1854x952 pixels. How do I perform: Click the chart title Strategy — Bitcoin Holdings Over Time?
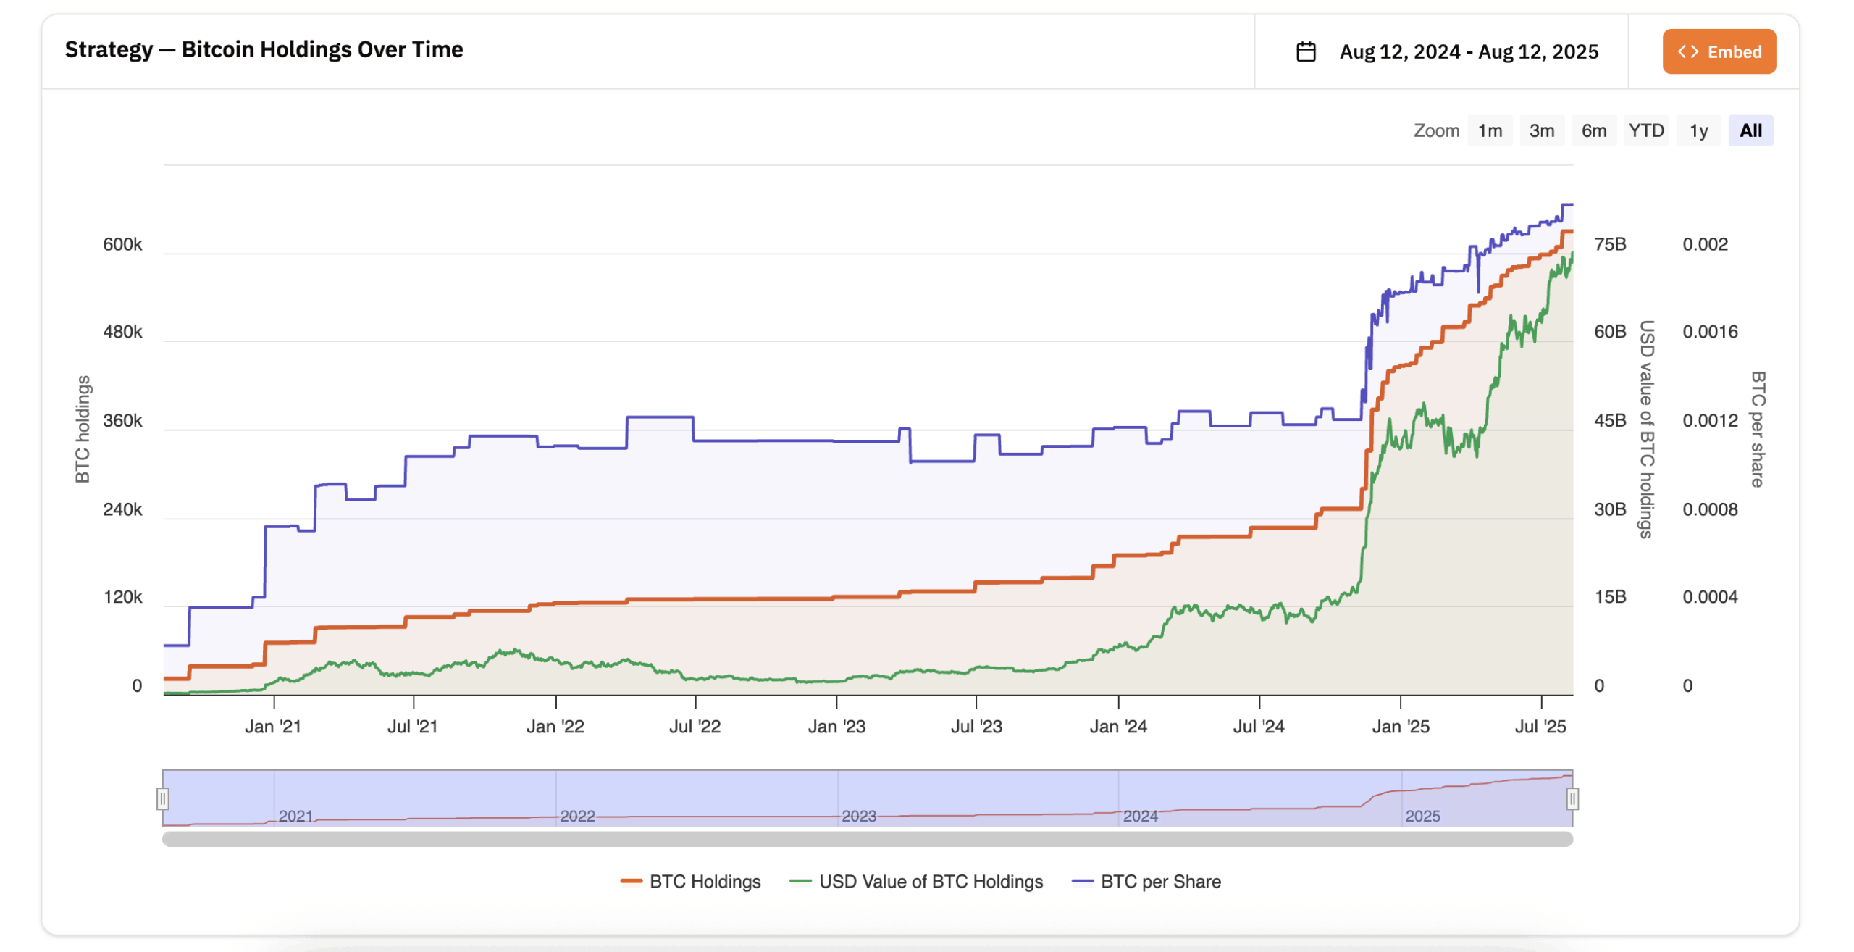point(264,49)
